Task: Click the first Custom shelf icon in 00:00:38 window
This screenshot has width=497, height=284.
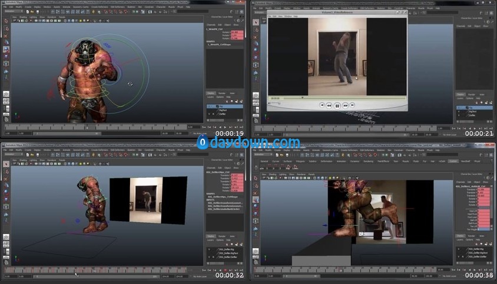Action: (262, 167)
